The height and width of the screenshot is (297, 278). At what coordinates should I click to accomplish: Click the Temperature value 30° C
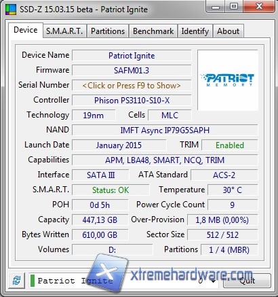coord(233,190)
